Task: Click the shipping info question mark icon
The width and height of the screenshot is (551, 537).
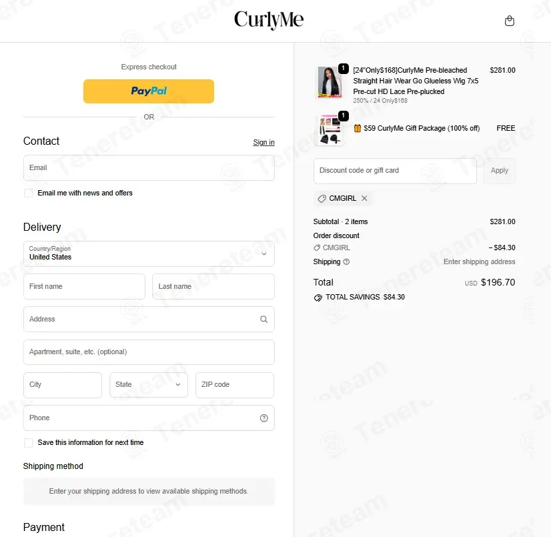Action: point(346,261)
